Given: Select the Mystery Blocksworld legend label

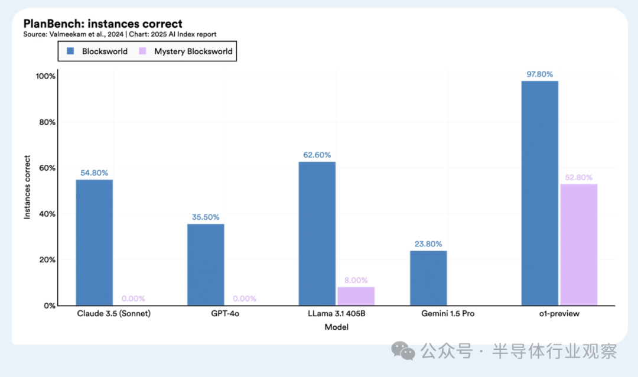Looking at the screenshot, I should coord(193,51).
